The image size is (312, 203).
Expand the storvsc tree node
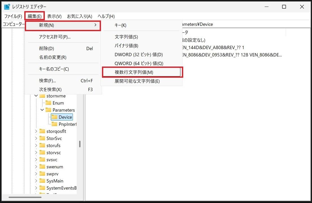36,153
